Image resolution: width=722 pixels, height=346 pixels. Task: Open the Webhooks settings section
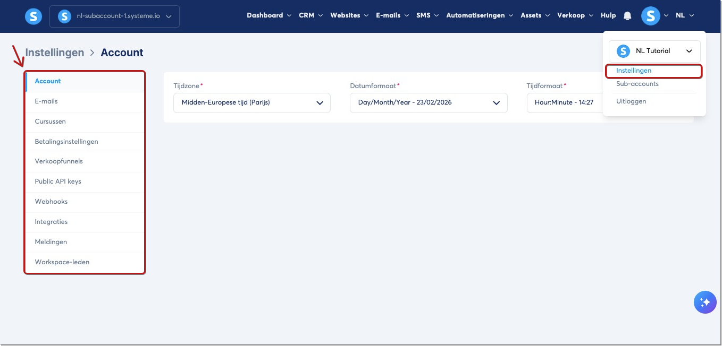[85, 202]
